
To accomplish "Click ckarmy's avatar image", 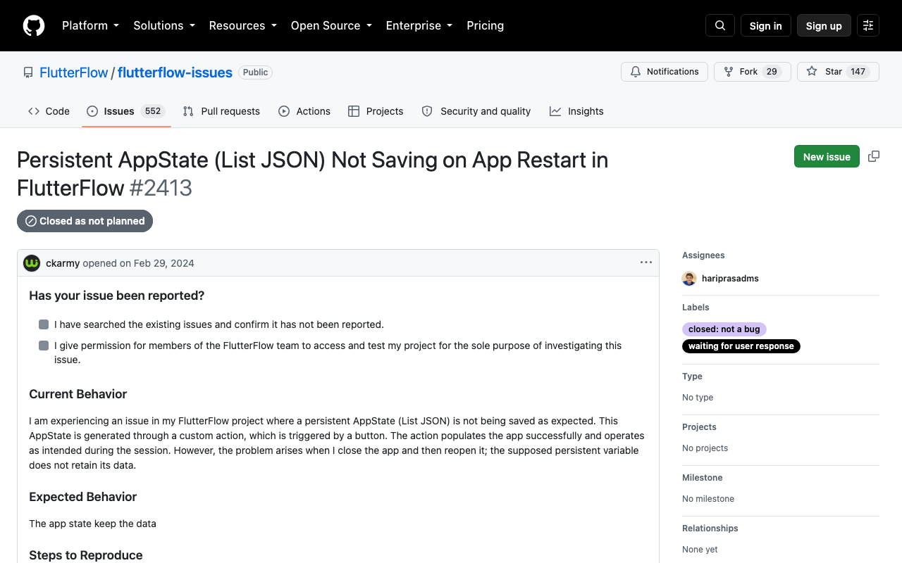I will point(32,263).
